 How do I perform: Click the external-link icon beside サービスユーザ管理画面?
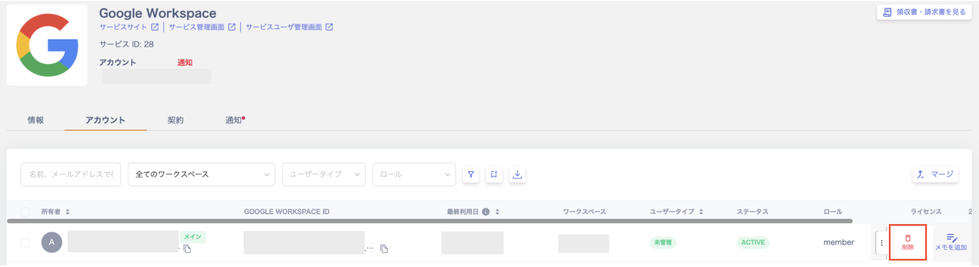(x=329, y=27)
